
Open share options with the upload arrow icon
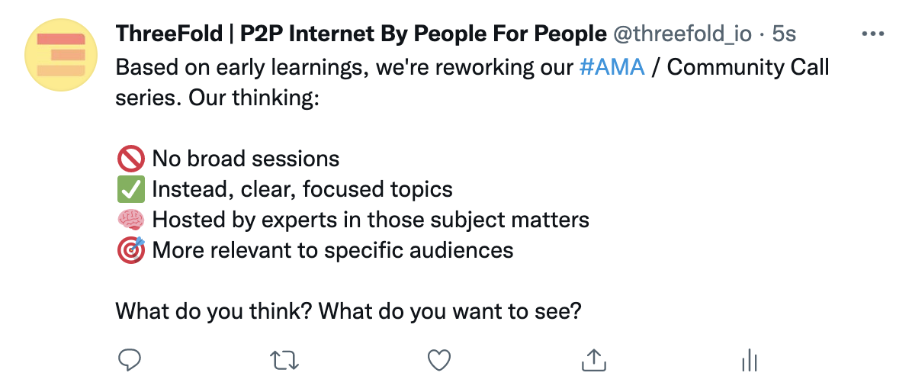click(x=594, y=360)
